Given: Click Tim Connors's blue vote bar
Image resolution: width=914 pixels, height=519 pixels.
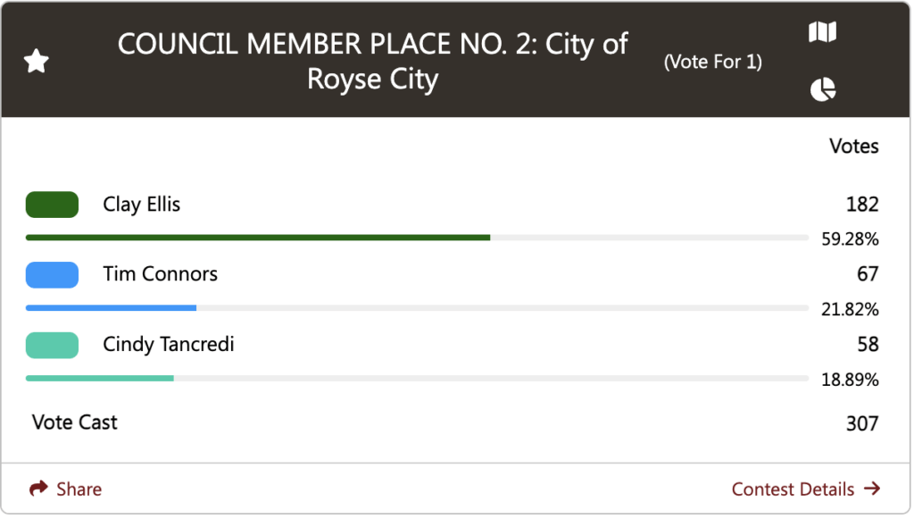Looking at the screenshot, I should click(111, 308).
